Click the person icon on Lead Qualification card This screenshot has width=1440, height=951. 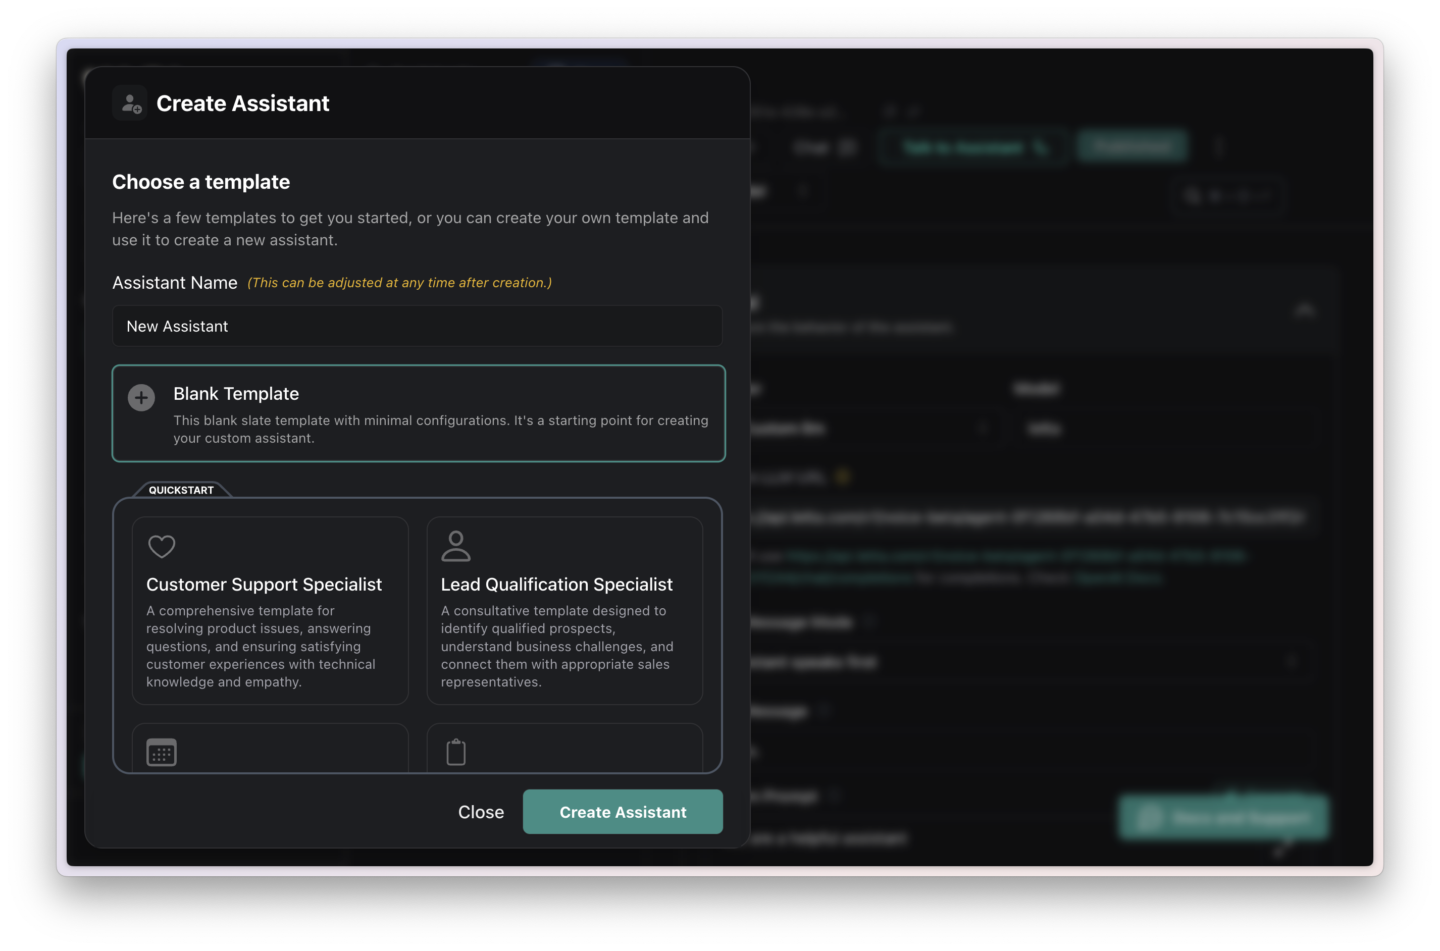455,547
